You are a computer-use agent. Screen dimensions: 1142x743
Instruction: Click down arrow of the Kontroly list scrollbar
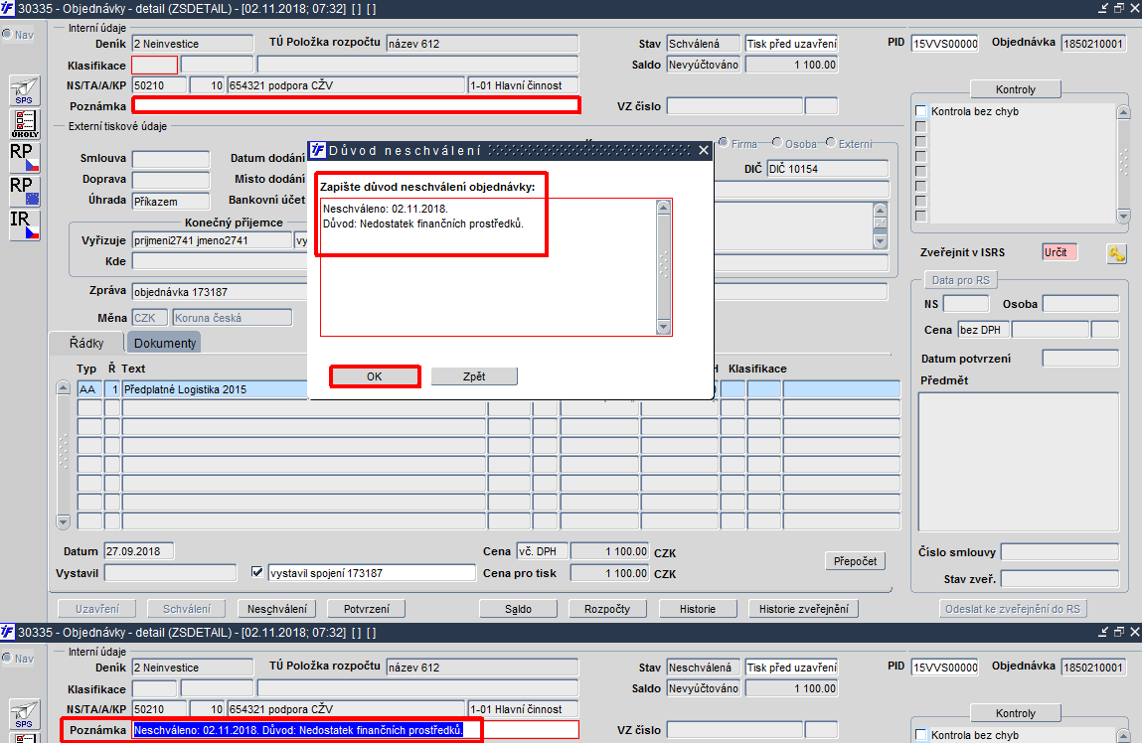click(x=1123, y=217)
